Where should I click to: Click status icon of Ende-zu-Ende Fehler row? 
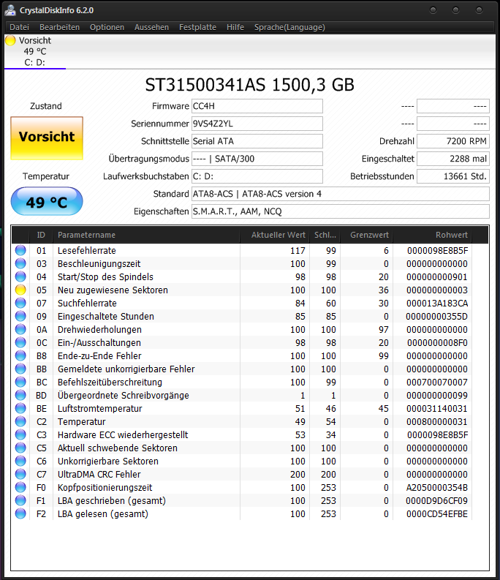pos(20,356)
